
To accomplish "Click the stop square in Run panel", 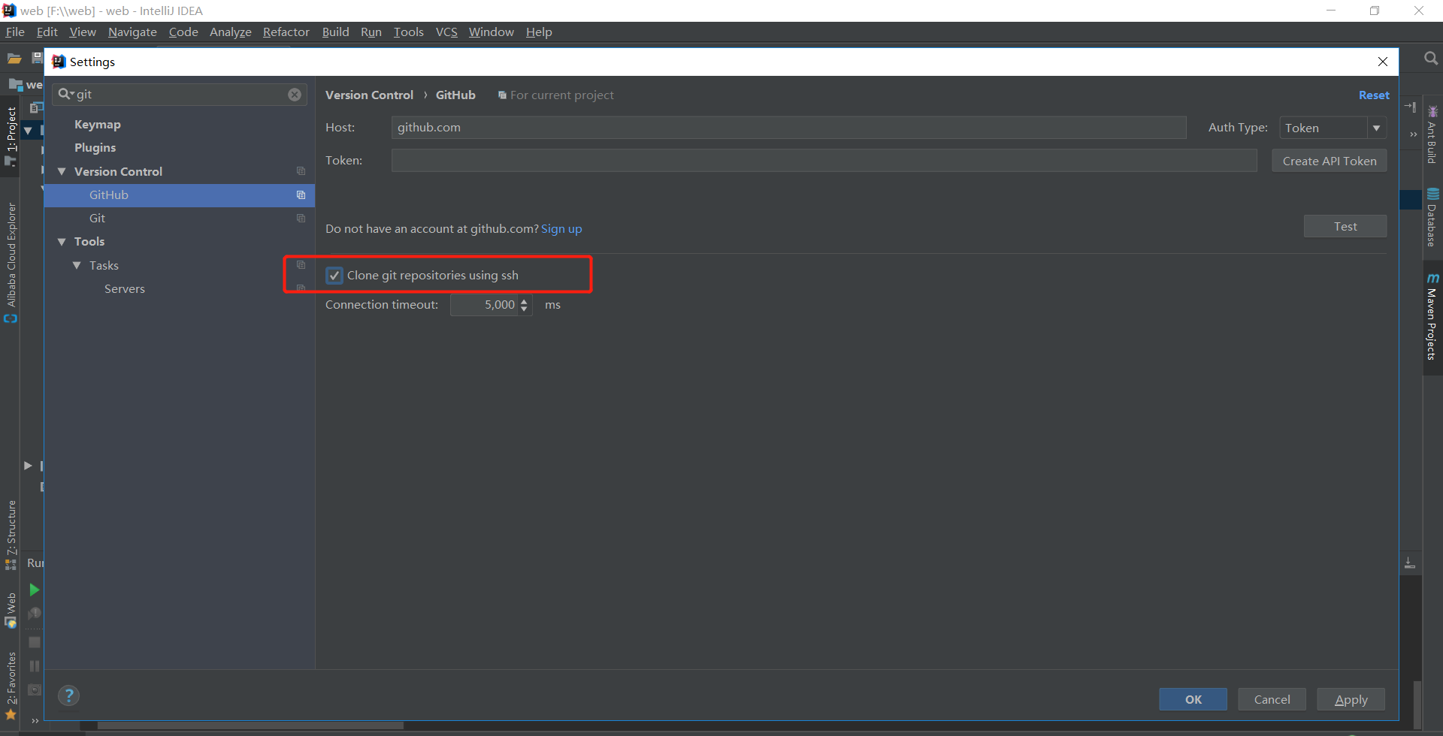I will [x=35, y=642].
